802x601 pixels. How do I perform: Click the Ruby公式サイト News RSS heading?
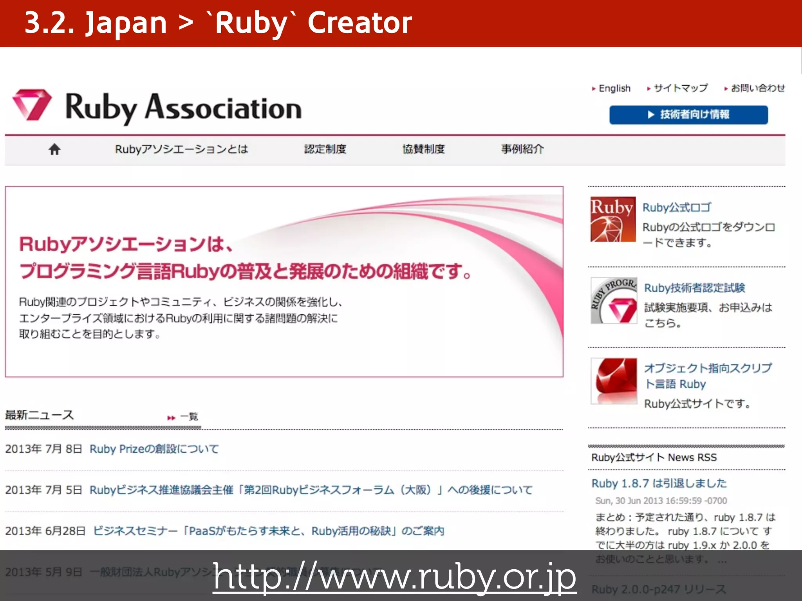pos(654,457)
